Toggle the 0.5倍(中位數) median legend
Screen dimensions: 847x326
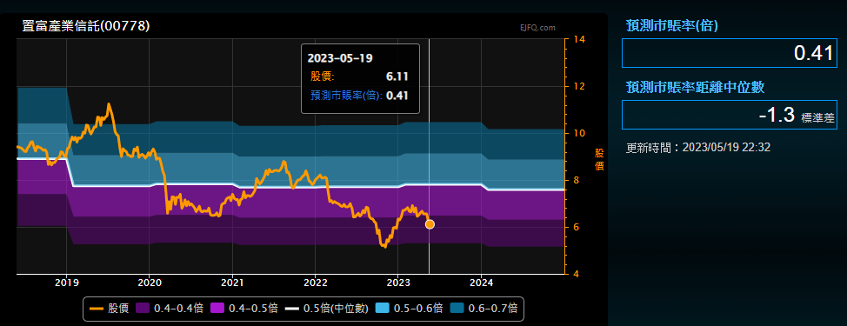327,309
